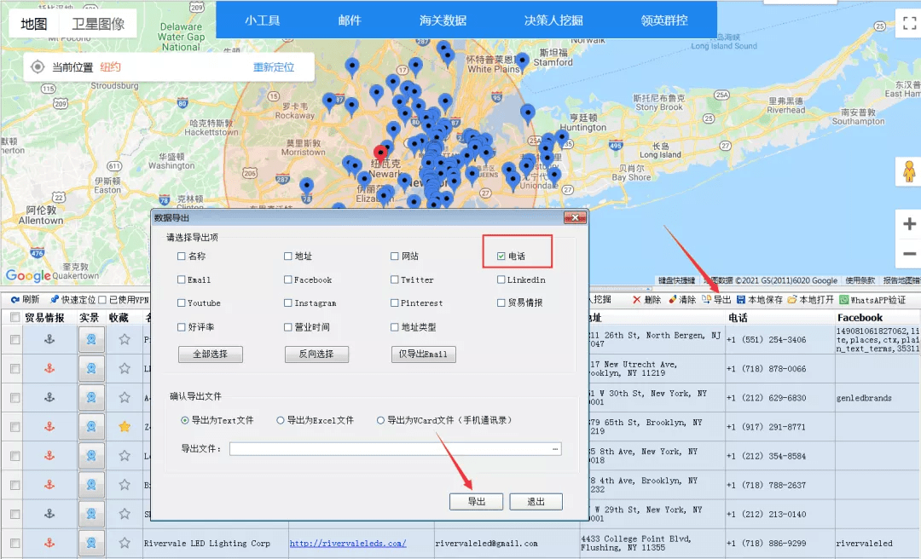This screenshot has height=559, width=921.
Task: Click the genledbrands Facebook cell
Action: (864, 398)
